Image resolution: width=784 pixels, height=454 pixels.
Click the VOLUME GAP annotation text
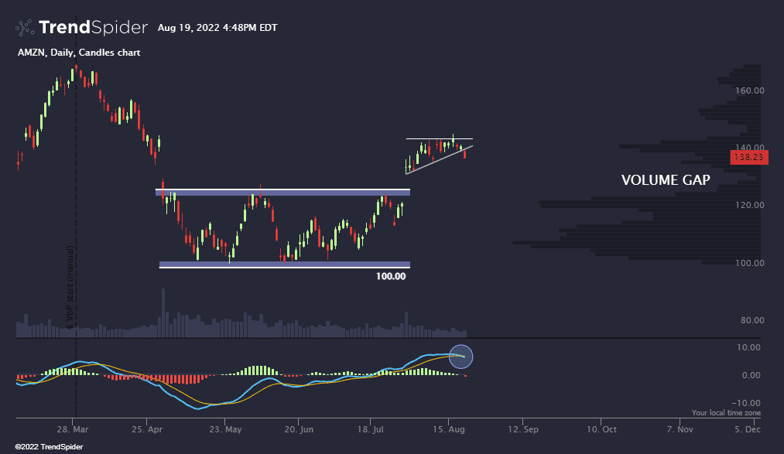(x=666, y=180)
